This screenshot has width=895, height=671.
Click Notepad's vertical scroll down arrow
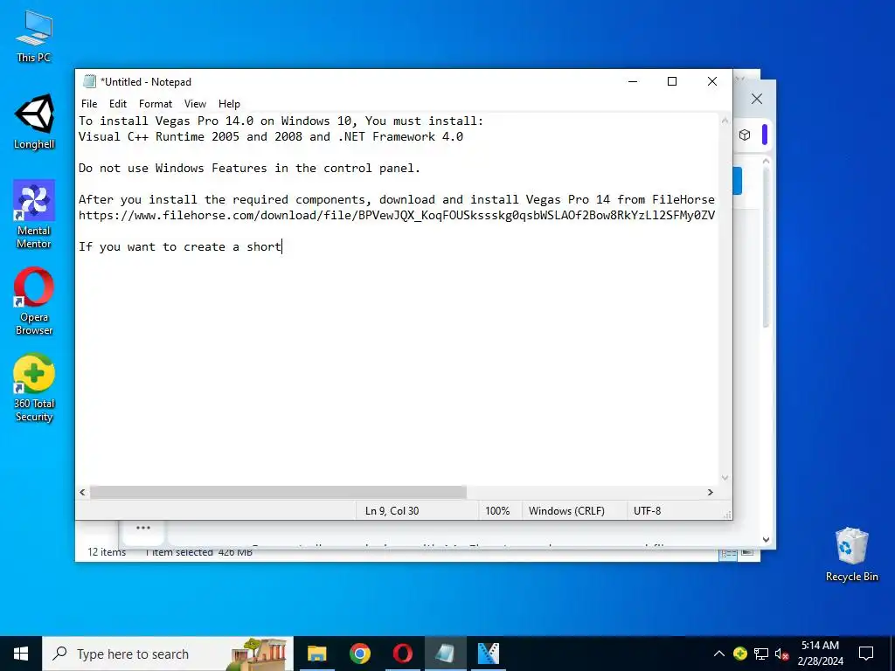[x=725, y=478]
